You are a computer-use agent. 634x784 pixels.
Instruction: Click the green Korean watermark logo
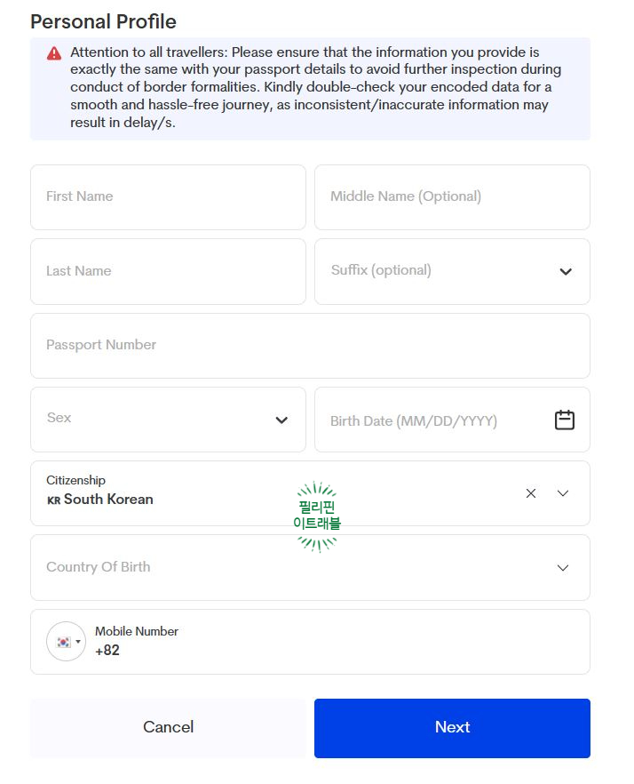pyautogui.click(x=317, y=516)
